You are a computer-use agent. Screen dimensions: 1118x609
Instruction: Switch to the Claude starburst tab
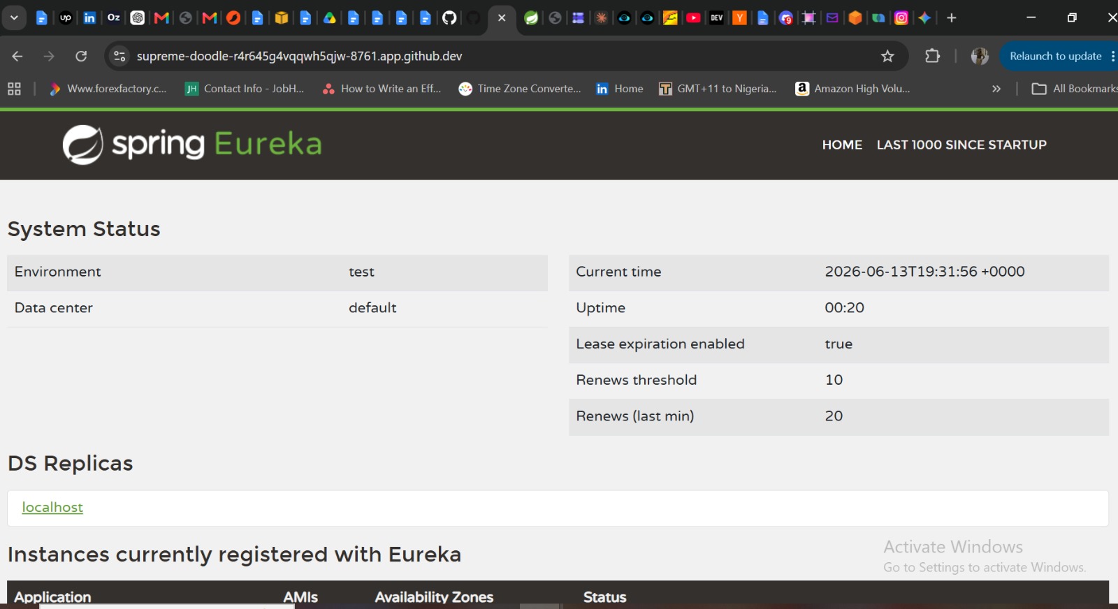[x=601, y=18]
